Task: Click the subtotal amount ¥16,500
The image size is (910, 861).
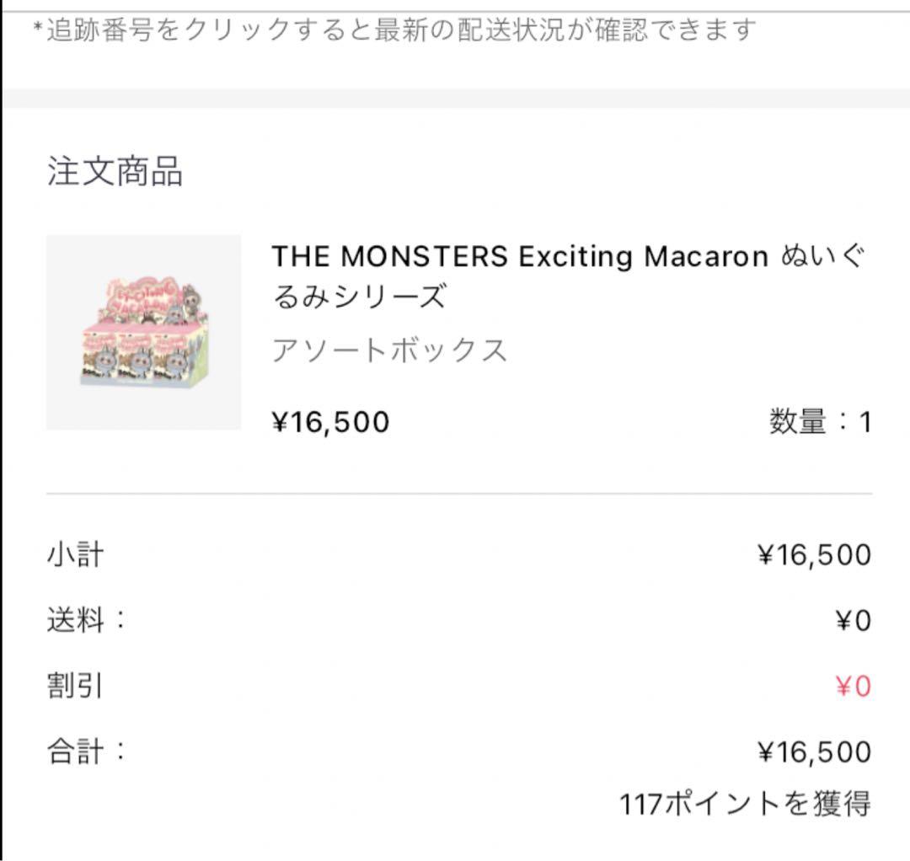Action: coord(814,555)
